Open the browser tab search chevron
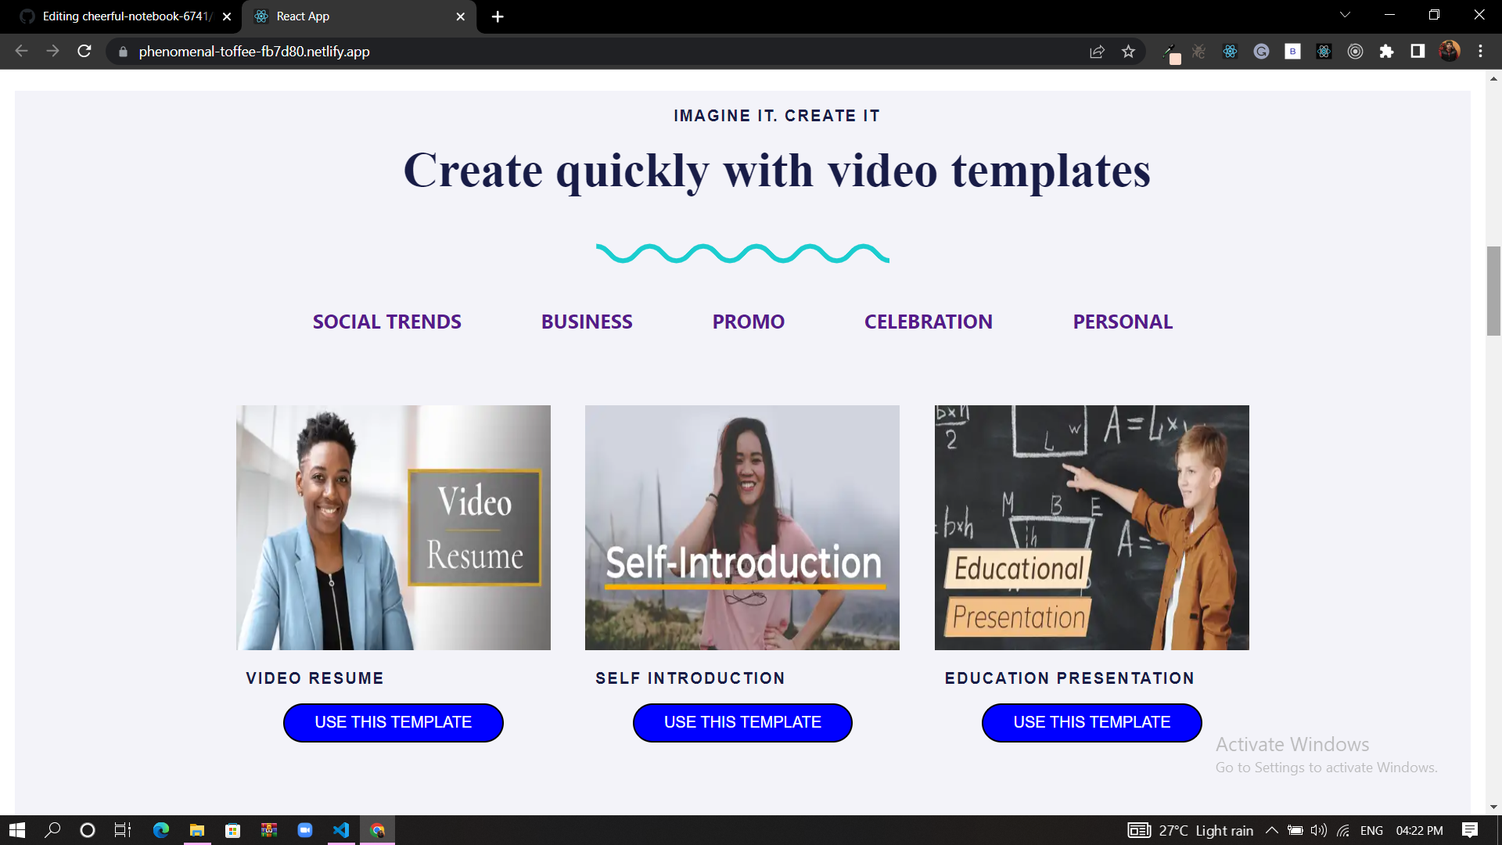Viewport: 1502px width, 845px height. pyautogui.click(x=1344, y=14)
